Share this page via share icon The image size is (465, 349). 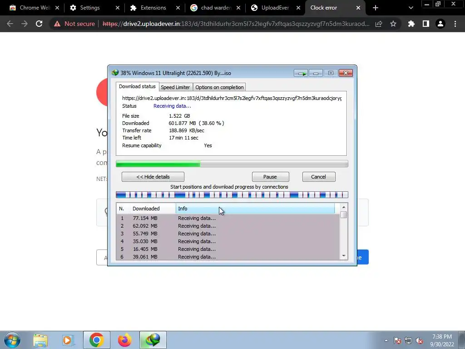379,24
